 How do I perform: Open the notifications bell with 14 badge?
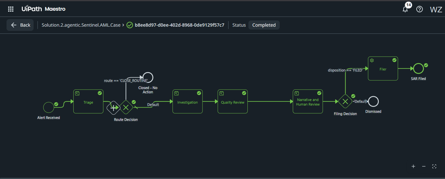pos(405,9)
